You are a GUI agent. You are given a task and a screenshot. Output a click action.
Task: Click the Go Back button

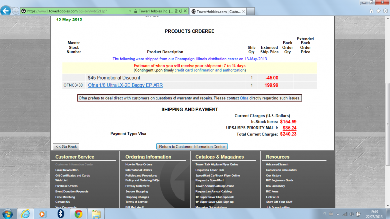point(66,147)
